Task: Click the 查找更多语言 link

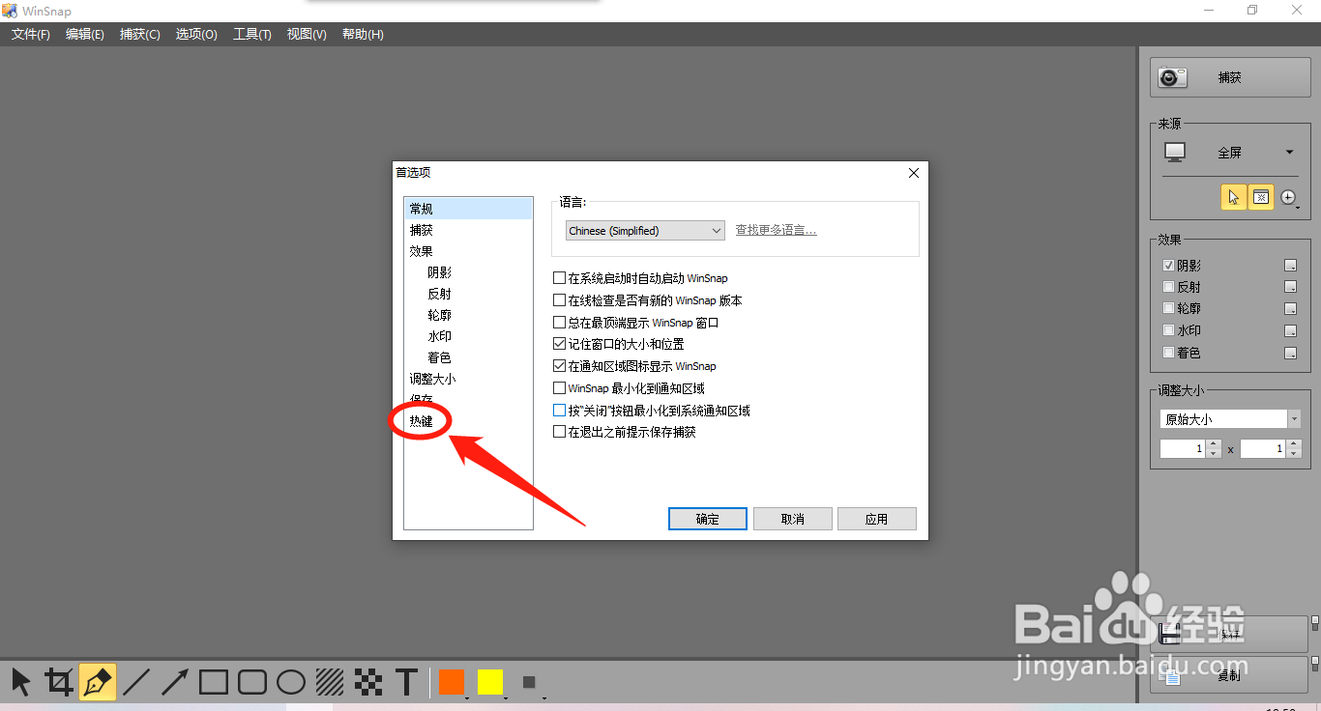Action: click(x=776, y=231)
